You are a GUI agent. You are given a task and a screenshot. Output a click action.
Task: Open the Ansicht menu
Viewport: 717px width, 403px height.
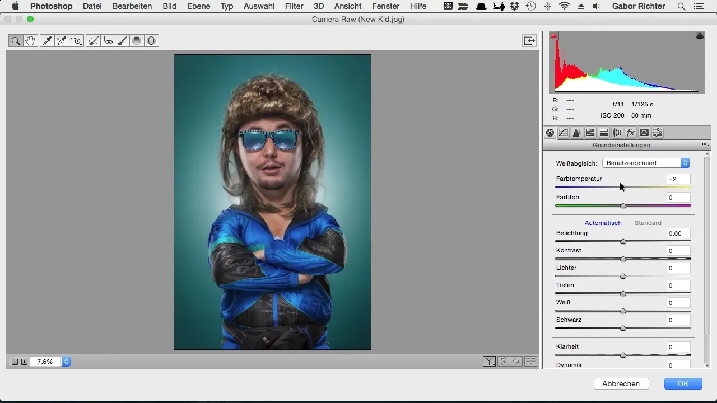click(x=347, y=6)
